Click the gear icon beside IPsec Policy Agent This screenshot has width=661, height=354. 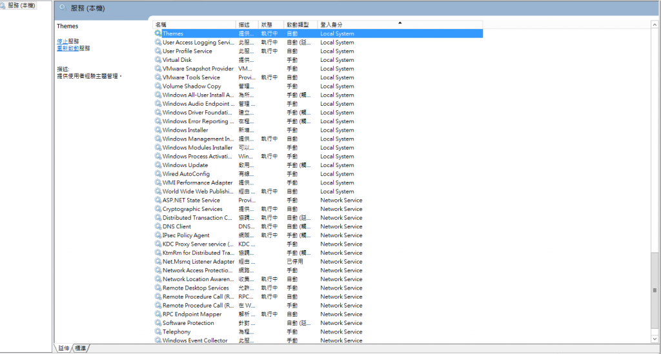(x=158, y=235)
